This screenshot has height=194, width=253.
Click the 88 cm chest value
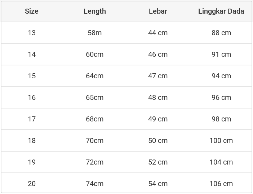[221, 33]
